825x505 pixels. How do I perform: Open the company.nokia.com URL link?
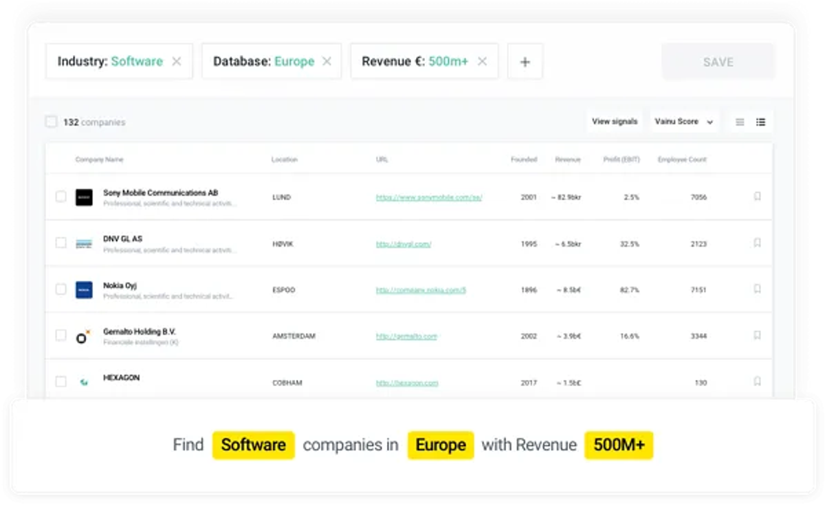[421, 290]
